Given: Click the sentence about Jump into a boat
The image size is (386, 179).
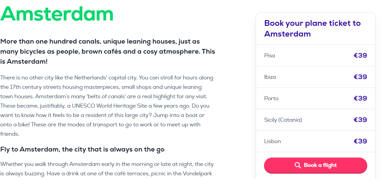Looking at the screenshot, I should tap(103, 120).
